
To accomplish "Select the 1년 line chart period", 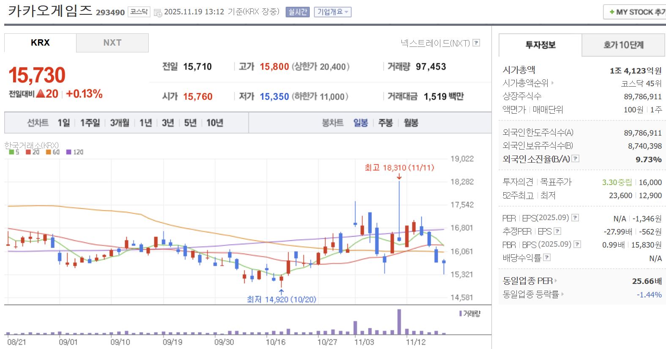I will [145, 123].
